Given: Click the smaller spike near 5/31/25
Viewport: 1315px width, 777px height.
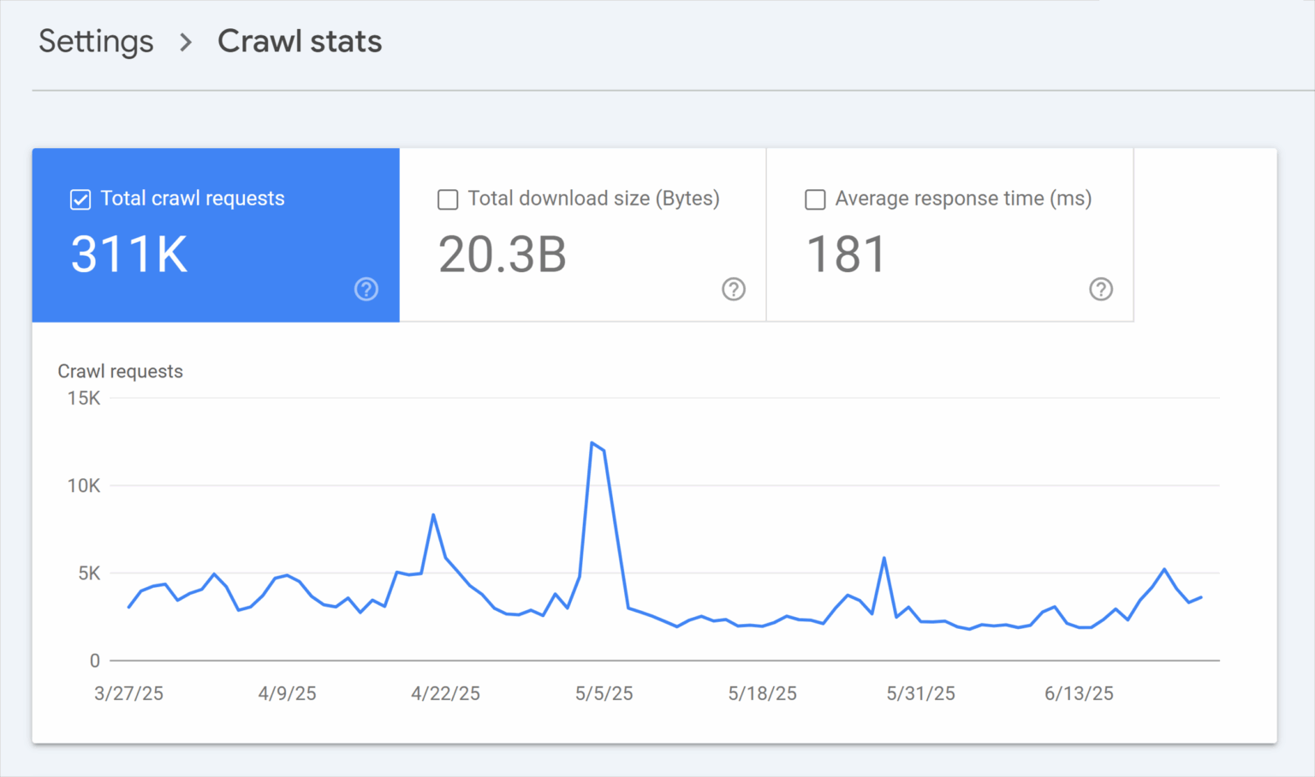Looking at the screenshot, I should [884, 557].
